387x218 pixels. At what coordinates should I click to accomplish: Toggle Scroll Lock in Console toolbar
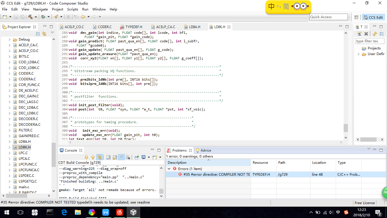pyautogui.click(x=115, y=157)
